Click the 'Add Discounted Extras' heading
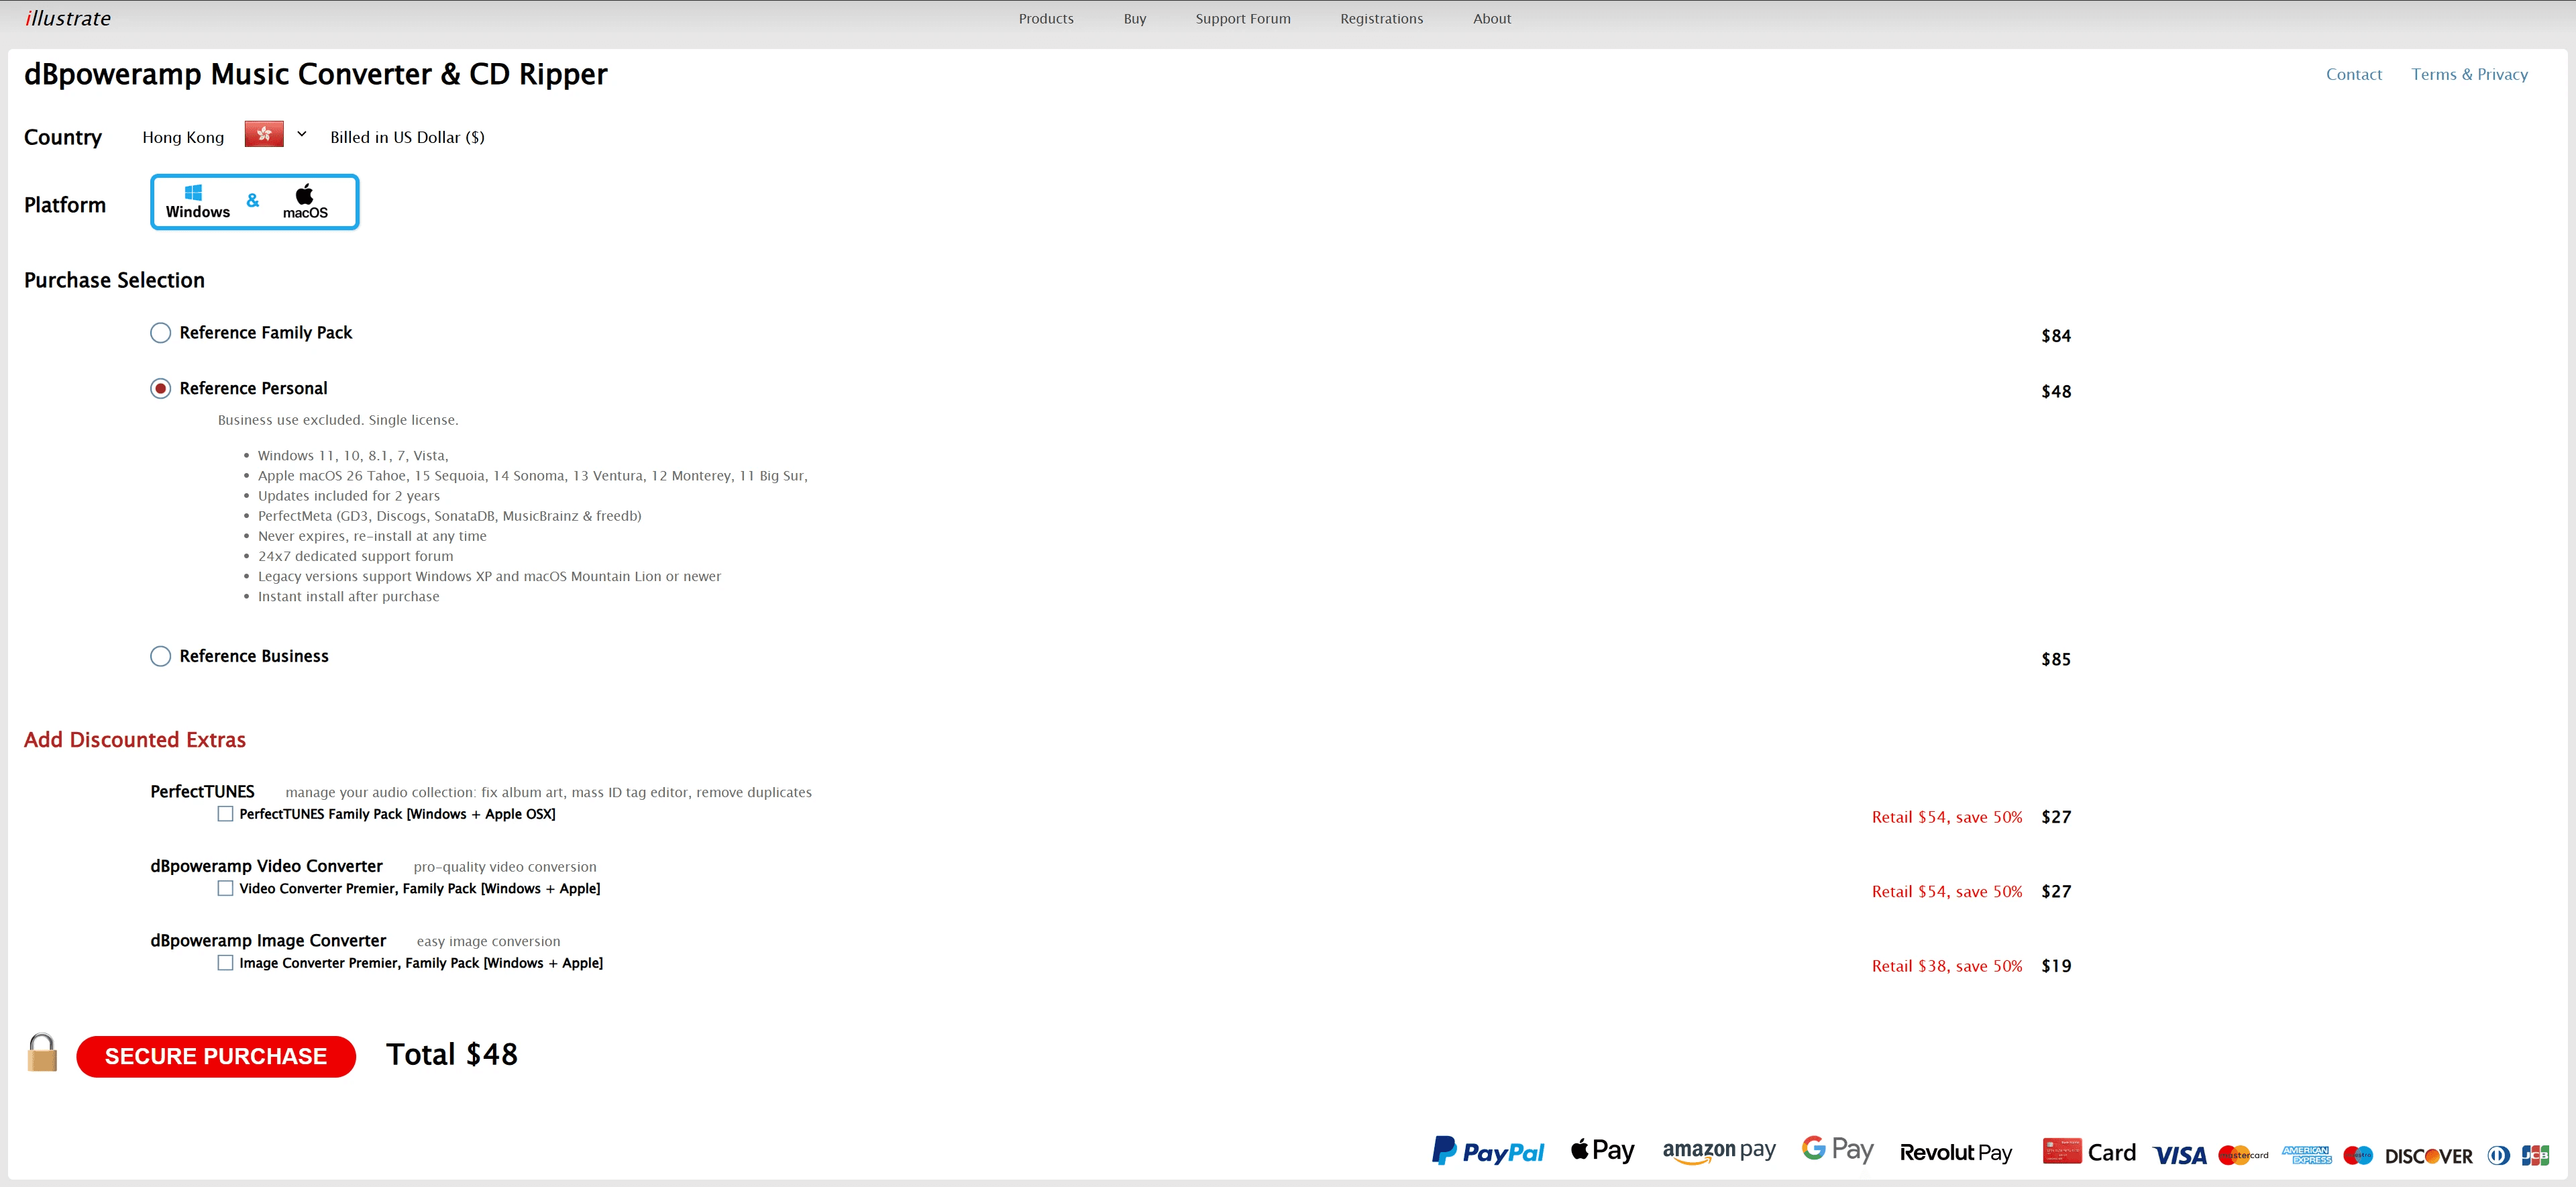The width and height of the screenshot is (2576, 1187). coord(135,740)
